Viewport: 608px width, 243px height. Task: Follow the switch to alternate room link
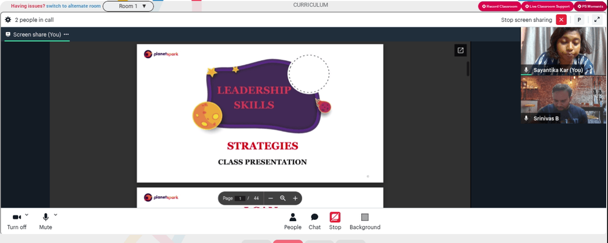[x=74, y=6]
